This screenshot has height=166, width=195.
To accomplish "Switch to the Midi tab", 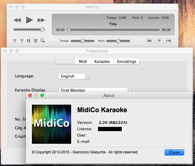I will click(x=83, y=61).
